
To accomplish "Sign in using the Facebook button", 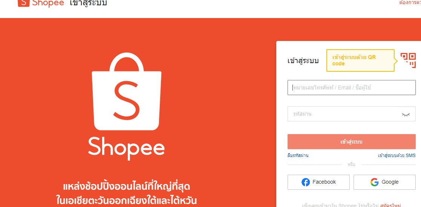I will (x=318, y=182).
